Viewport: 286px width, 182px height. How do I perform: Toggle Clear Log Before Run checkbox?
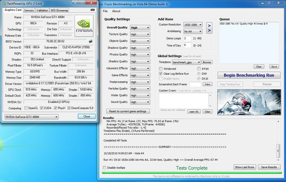click(x=161, y=74)
